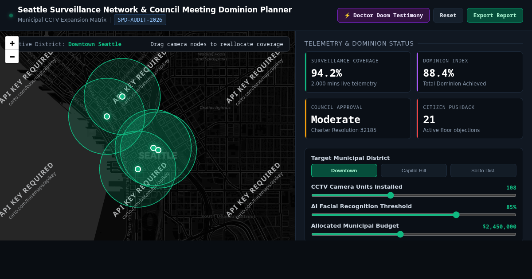
Task: Export the surveillance report
Action: pos(495,15)
